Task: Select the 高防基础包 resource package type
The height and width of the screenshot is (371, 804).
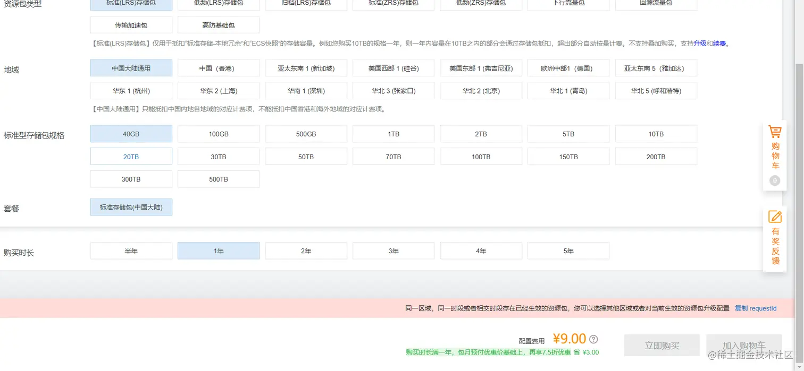Action: pyautogui.click(x=219, y=25)
